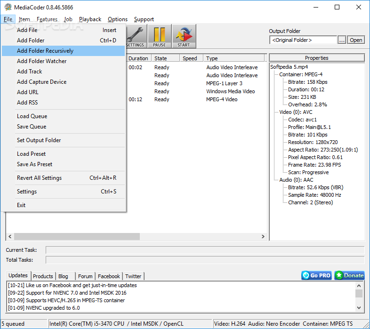Open the Playback menu
This screenshot has width=370, height=329.
pos(90,19)
